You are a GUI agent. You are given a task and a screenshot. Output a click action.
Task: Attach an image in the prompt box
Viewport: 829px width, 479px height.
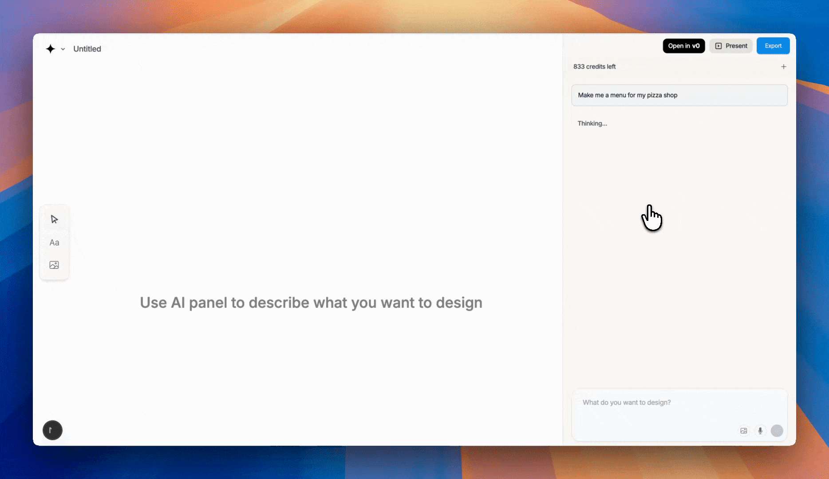(744, 431)
